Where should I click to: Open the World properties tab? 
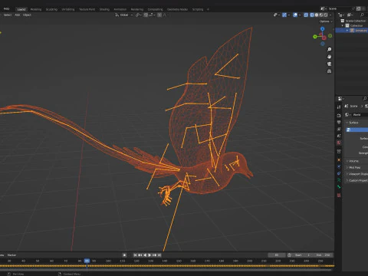click(339, 143)
